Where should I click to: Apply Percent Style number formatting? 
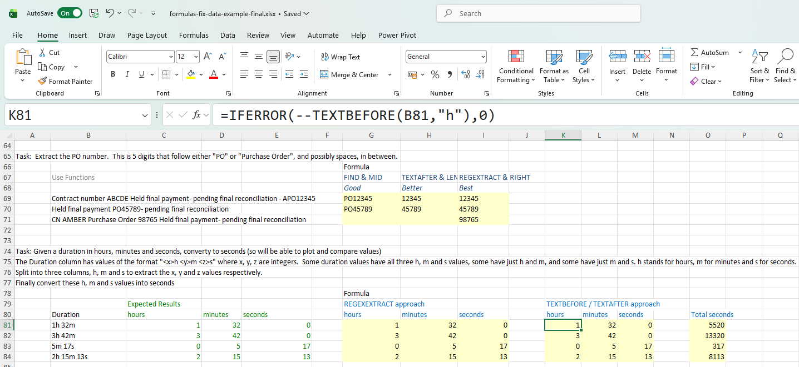435,74
